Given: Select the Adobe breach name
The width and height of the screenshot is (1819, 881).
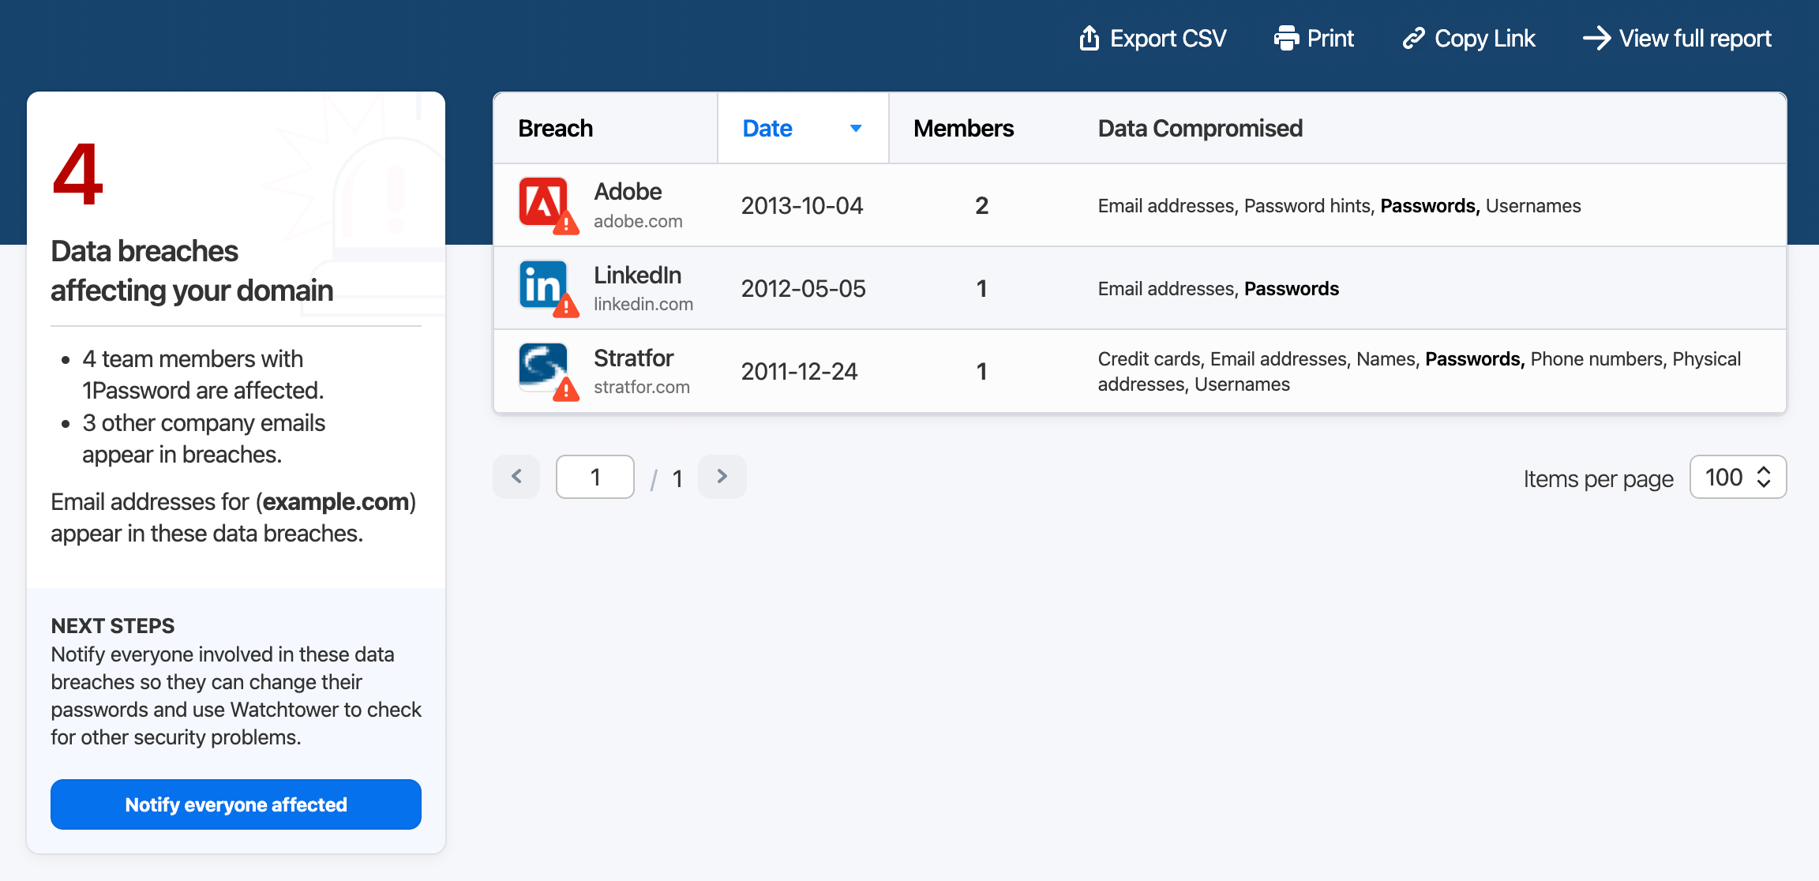Looking at the screenshot, I should pos(628,191).
